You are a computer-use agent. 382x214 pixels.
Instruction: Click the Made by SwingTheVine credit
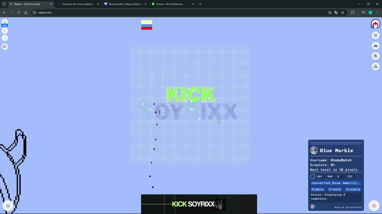pyautogui.click(x=348, y=207)
